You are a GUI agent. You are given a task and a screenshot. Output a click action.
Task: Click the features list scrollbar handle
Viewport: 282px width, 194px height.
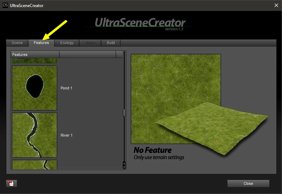[124, 113]
